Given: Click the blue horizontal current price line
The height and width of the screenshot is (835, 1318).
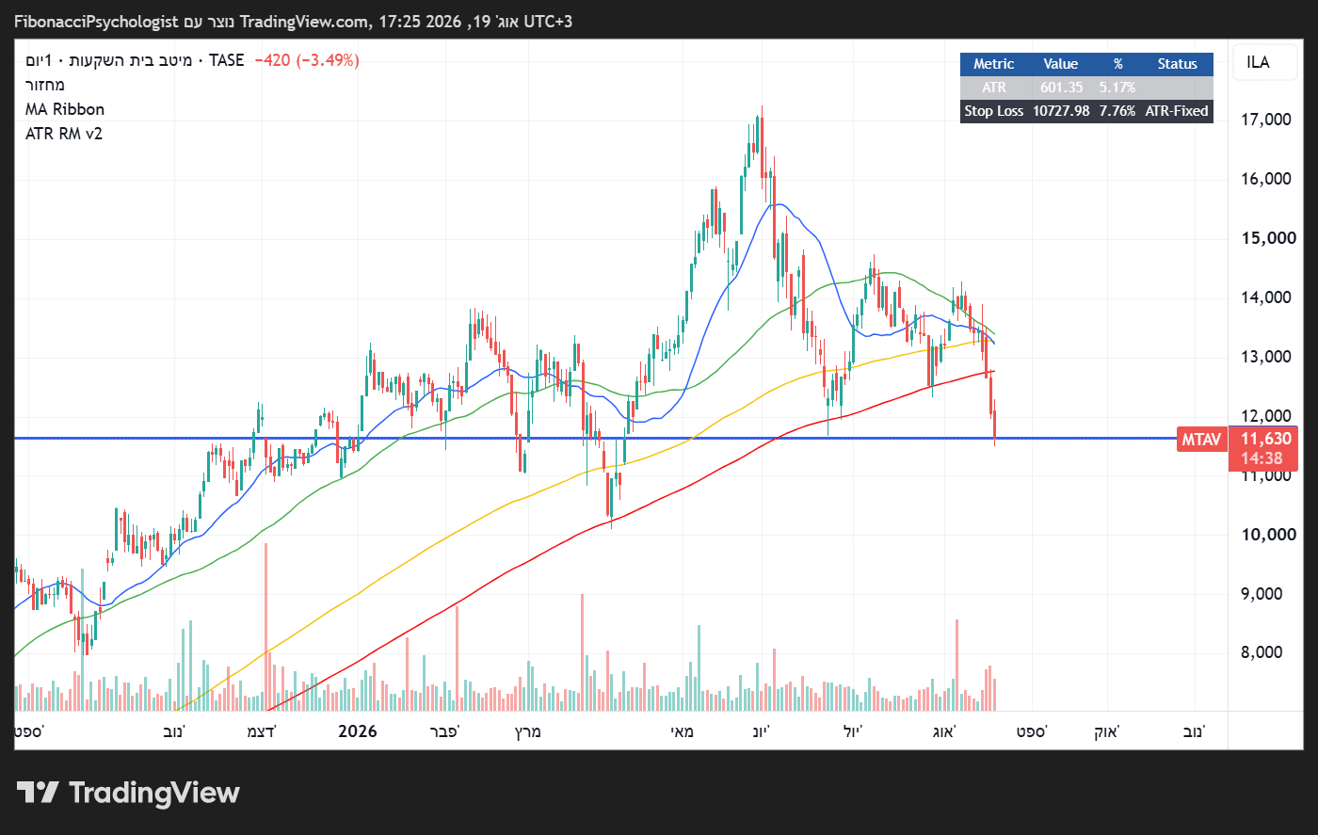Looking at the screenshot, I should (595, 438).
